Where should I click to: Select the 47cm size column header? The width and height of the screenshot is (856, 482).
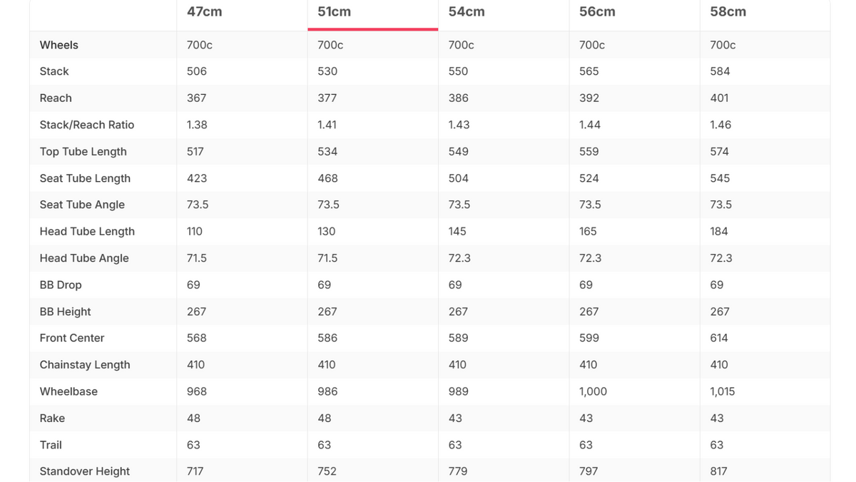coord(205,12)
